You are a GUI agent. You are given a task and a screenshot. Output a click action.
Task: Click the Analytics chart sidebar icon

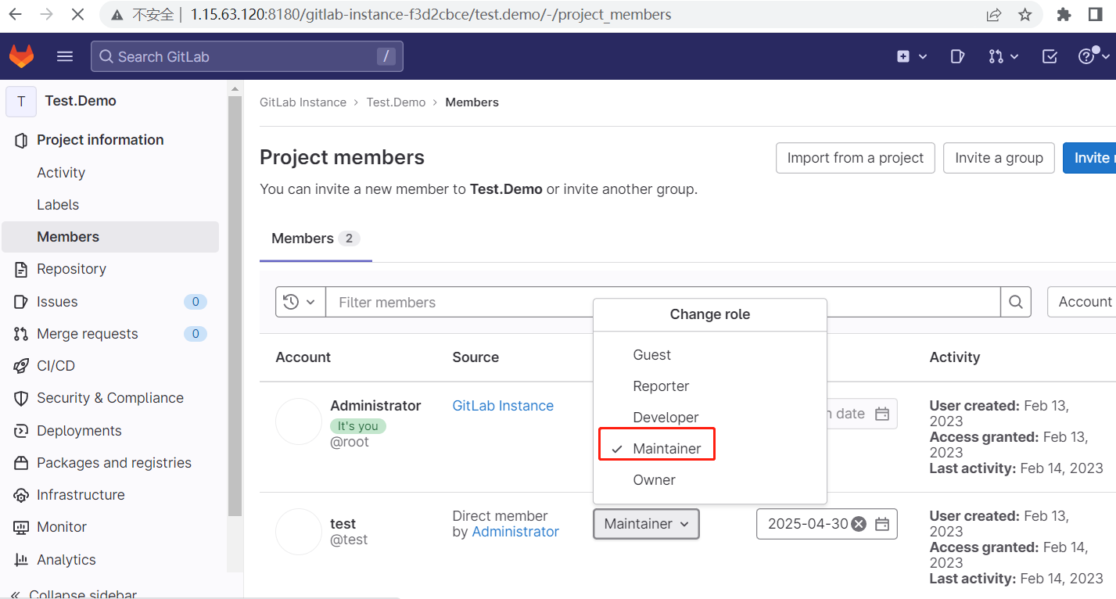coord(21,560)
